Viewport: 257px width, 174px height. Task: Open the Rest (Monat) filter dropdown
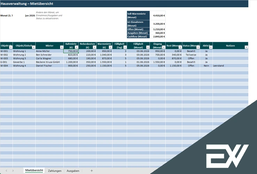click(x=180, y=47)
